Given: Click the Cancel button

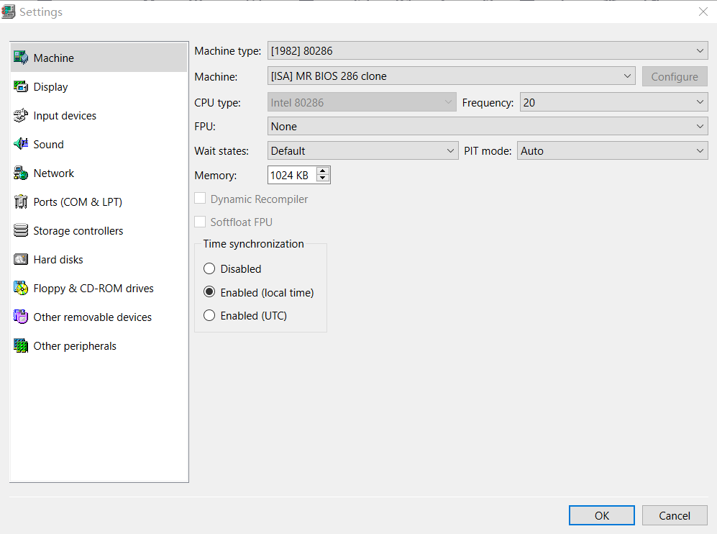Looking at the screenshot, I should [675, 516].
